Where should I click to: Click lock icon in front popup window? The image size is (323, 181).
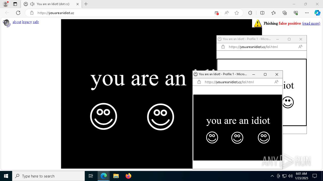pos(199,82)
